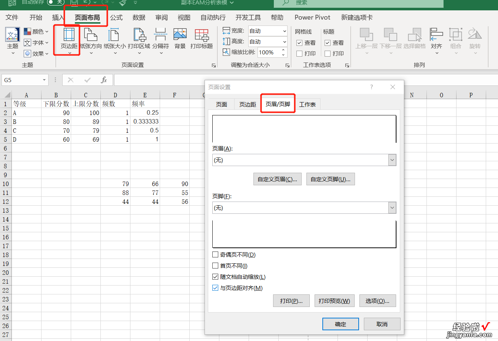Check 网格线 打印 checkbox
This screenshot has width=498, height=341.
[299, 54]
